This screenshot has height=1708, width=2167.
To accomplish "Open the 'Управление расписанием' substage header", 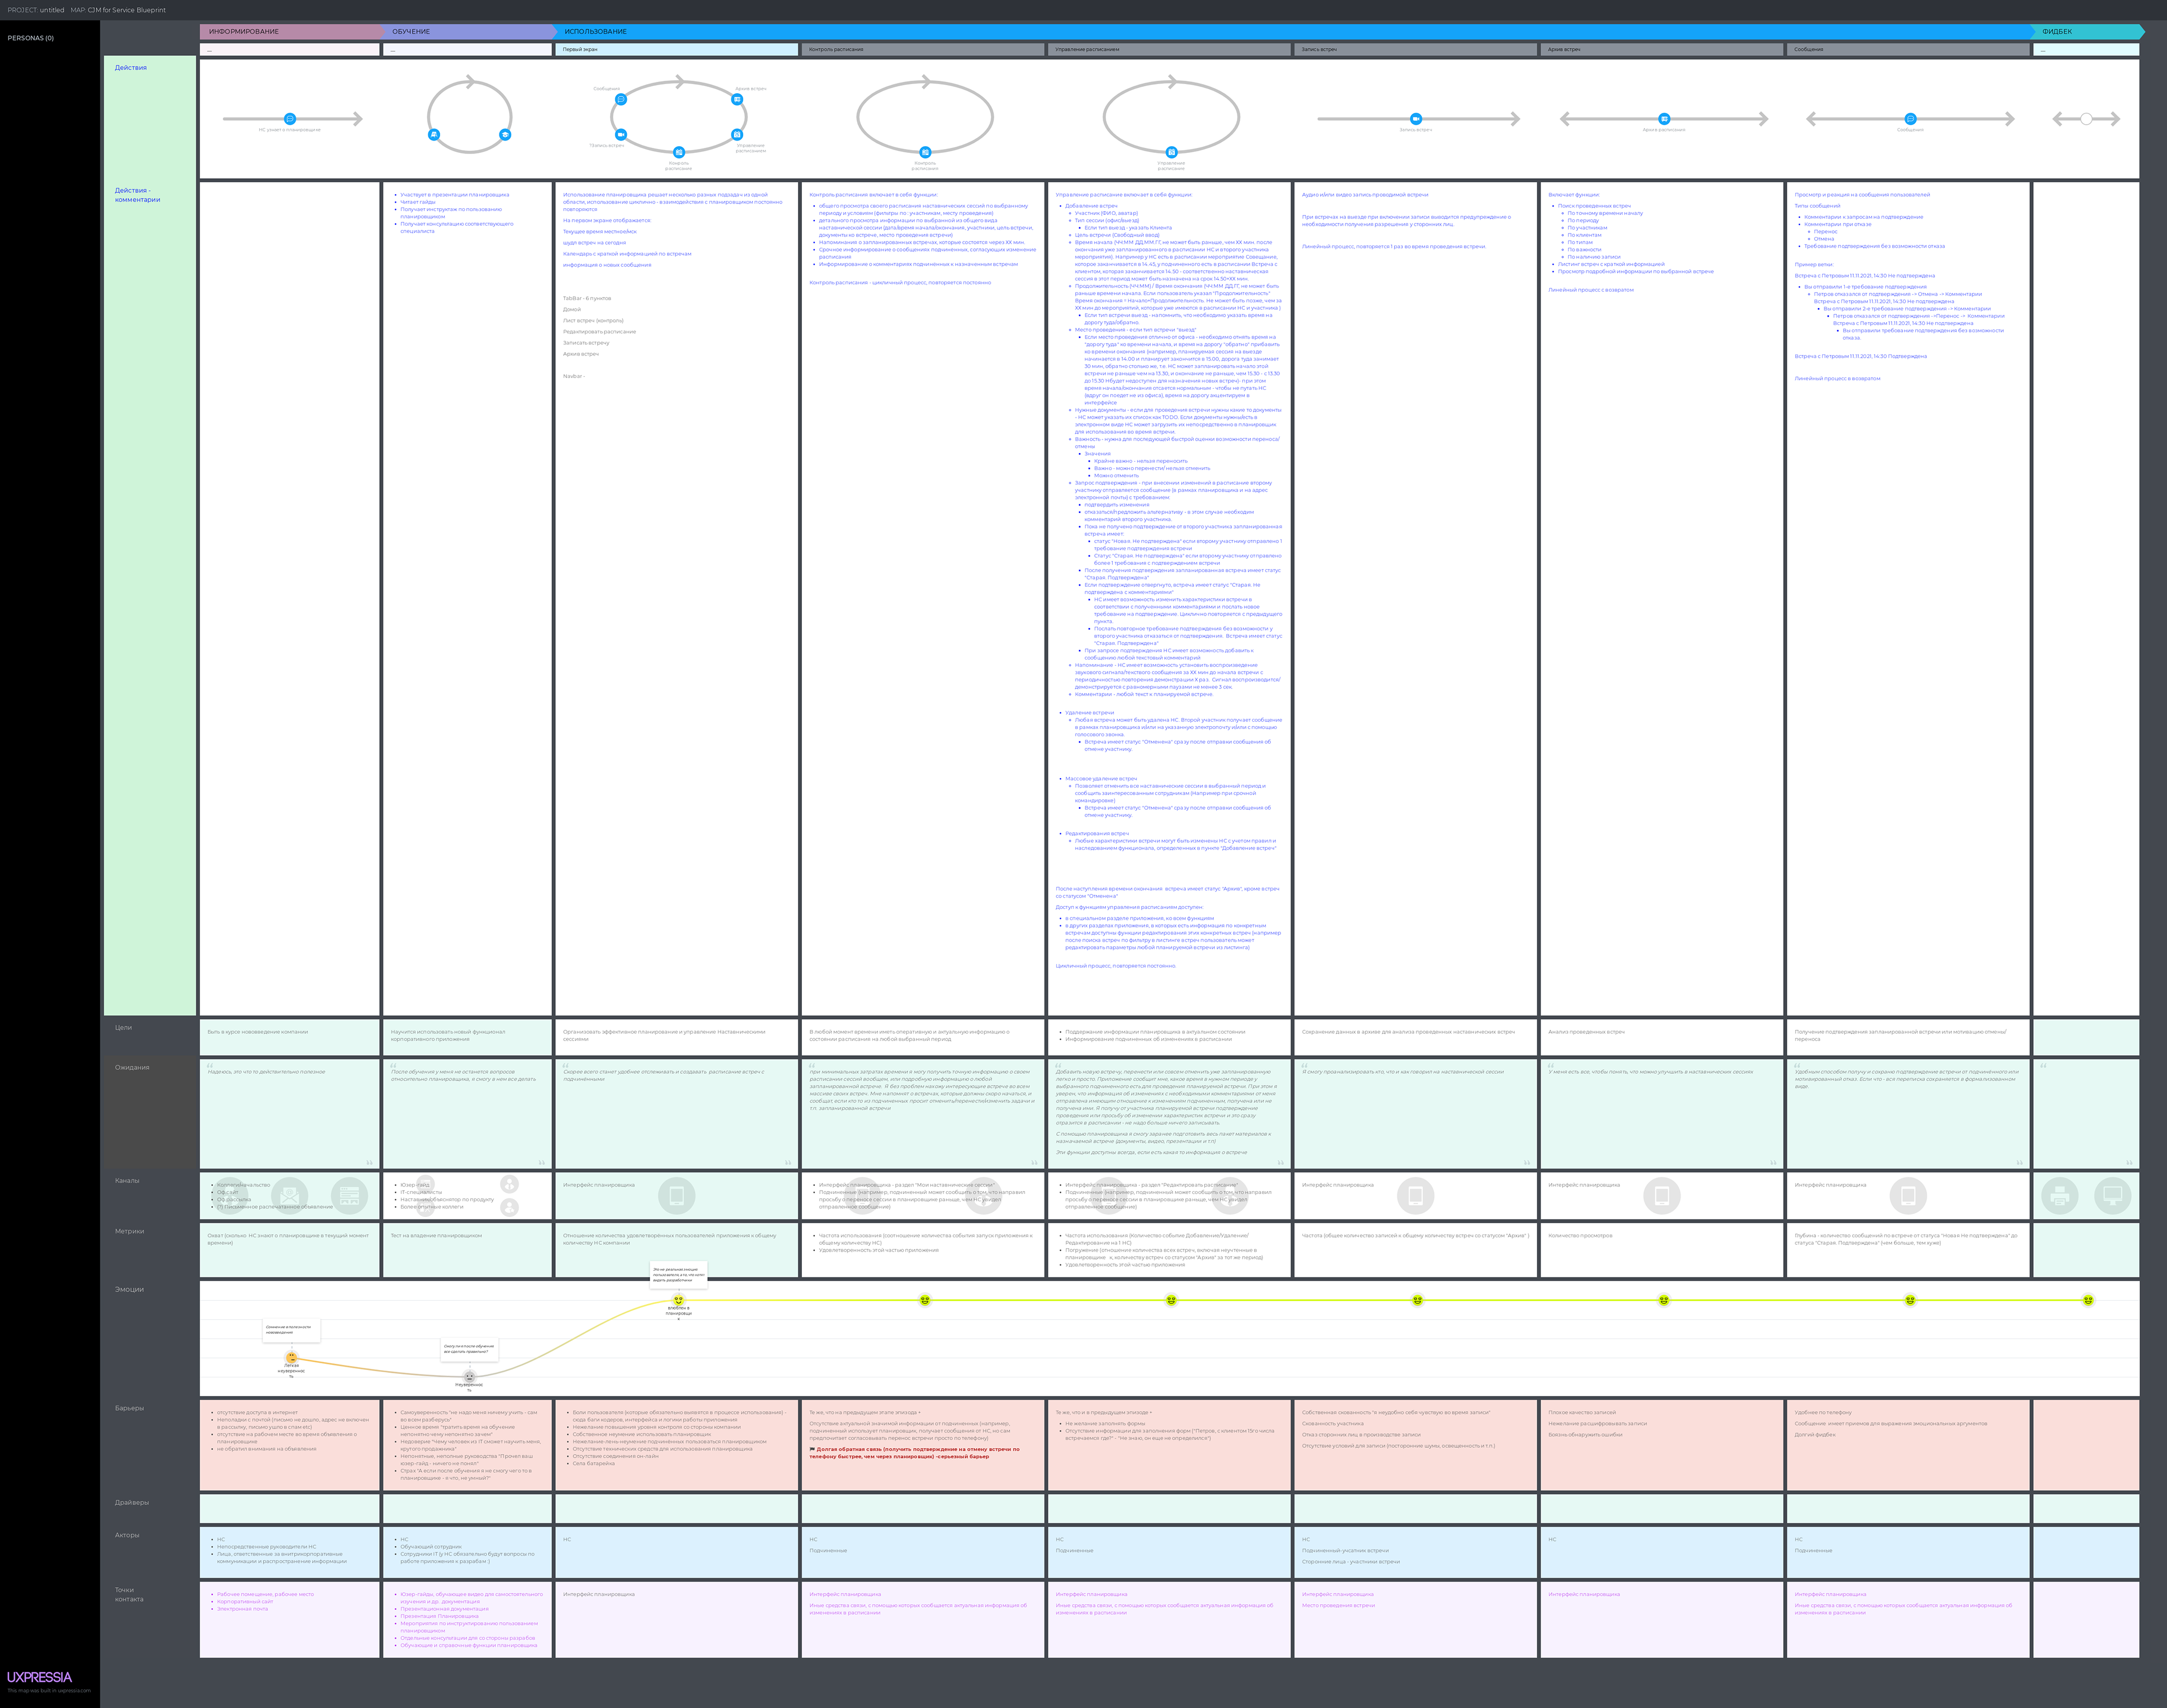I will tap(1169, 49).
